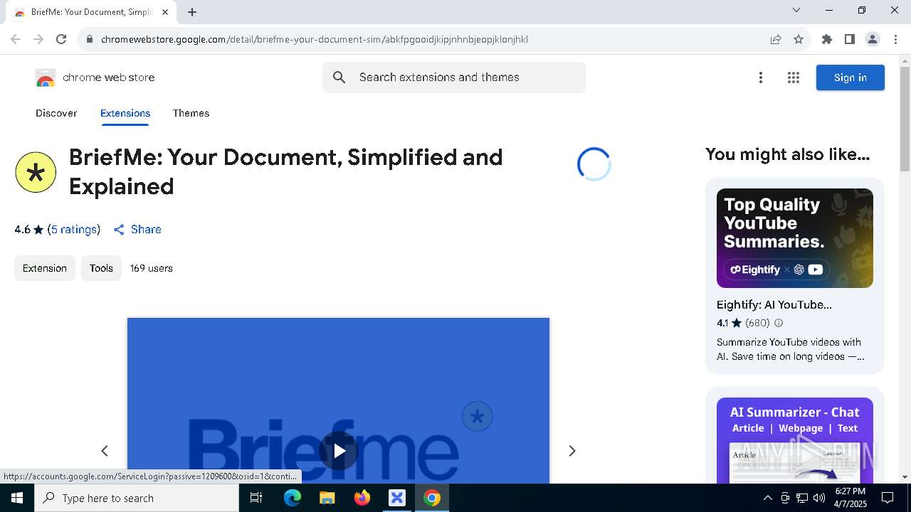Go back to previous page
Viewport: 911px width, 512px height.
16,39
